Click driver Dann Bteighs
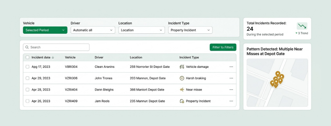The height and width of the screenshot is (126, 331). [104, 90]
